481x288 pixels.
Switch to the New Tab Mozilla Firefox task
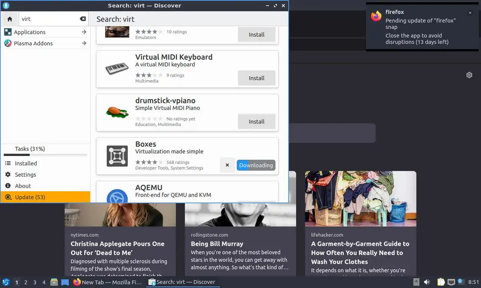(108, 282)
